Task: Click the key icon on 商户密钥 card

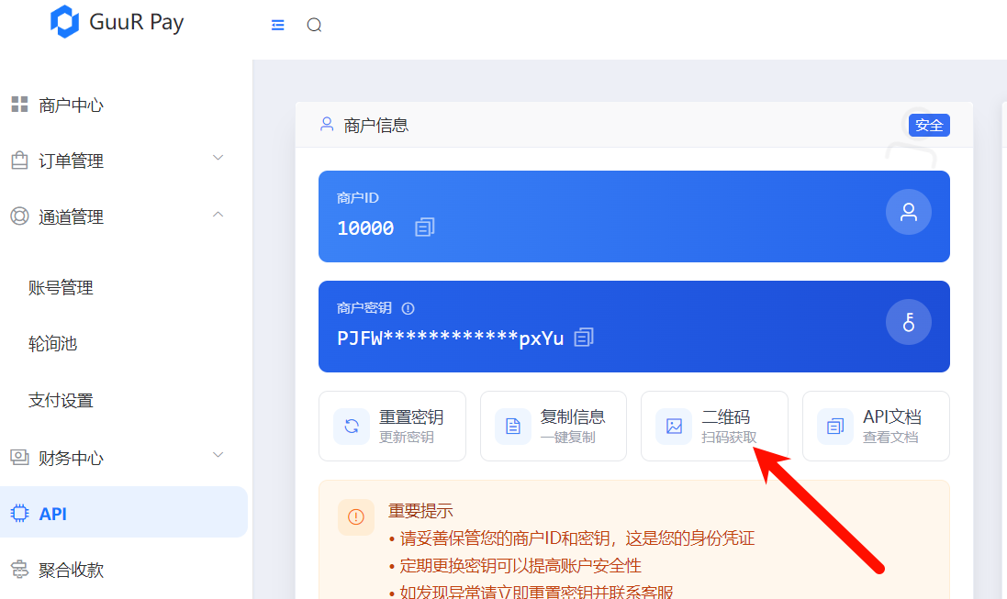Action: (908, 322)
